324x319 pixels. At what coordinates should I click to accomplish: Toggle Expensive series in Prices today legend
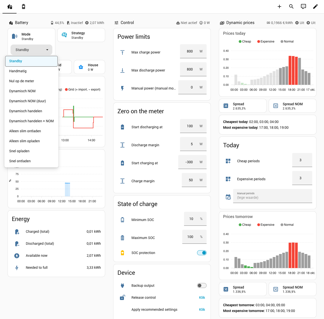266,41
